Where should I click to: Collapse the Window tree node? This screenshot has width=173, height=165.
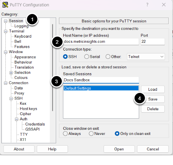point(5,52)
